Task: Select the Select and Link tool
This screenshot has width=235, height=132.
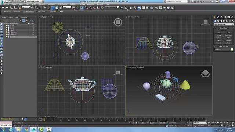Action: 11,8
